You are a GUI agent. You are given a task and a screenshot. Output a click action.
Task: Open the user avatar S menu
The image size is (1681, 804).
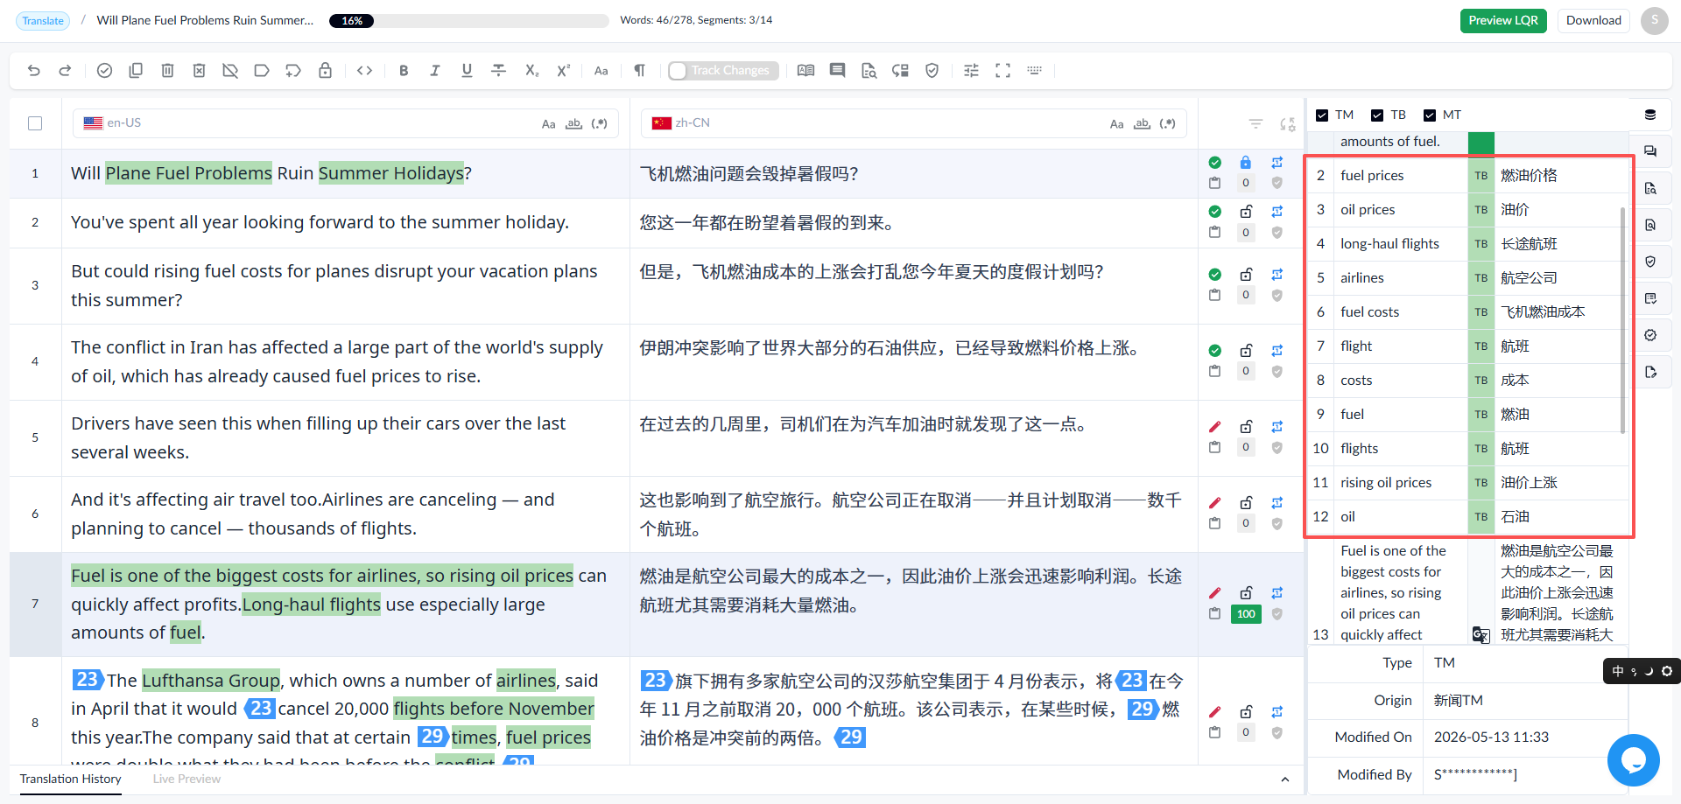(1655, 20)
